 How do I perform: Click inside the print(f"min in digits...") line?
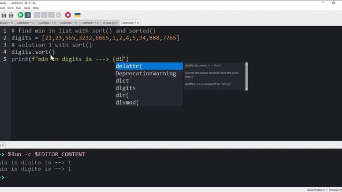click(x=70, y=59)
